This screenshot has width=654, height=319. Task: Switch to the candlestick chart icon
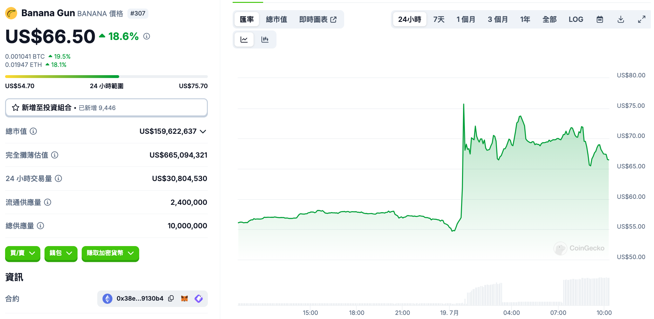pos(265,39)
